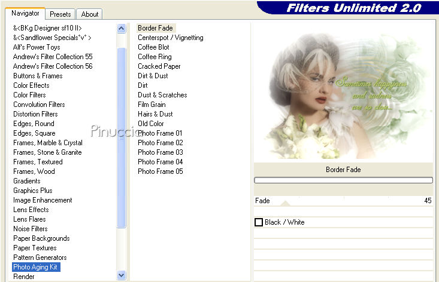The width and height of the screenshot is (439, 282).
Task: Choose the Dirt & Dust filter
Action: coord(153,76)
